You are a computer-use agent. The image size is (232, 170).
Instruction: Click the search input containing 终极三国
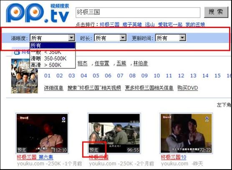138,13
